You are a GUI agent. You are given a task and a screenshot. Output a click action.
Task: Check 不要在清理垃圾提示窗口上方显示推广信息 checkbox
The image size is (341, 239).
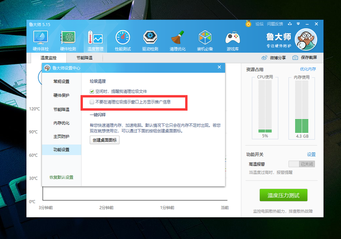[92, 102]
